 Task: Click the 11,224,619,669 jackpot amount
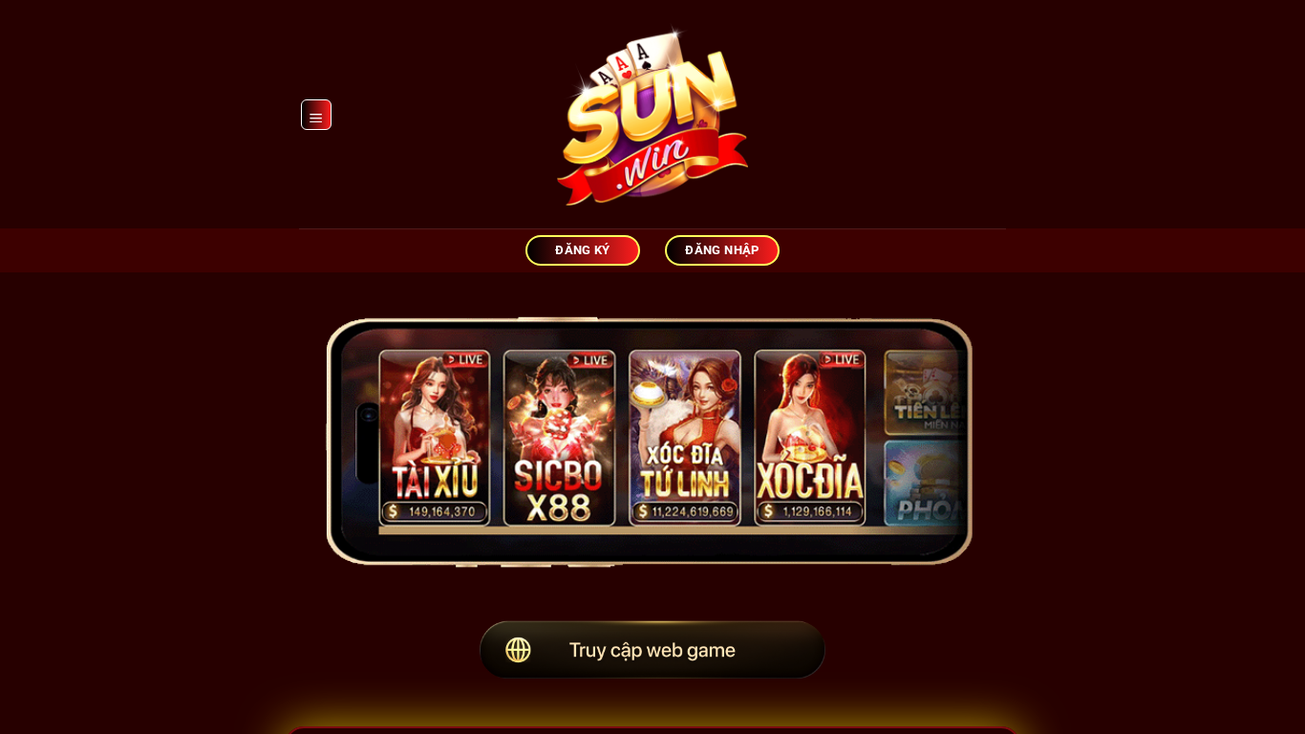click(x=693, y=512)
